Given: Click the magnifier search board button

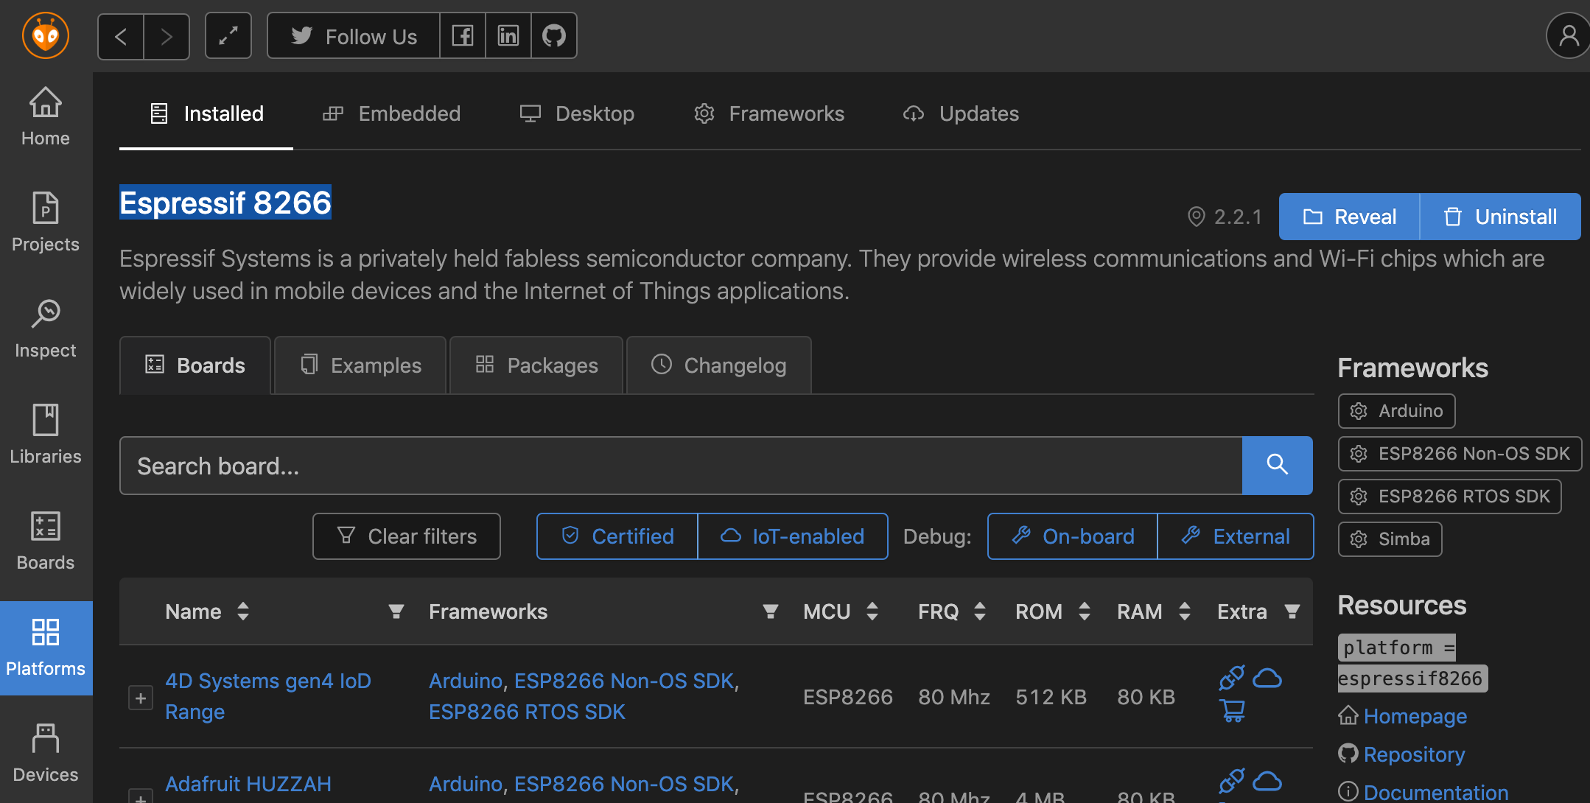Looking at the screenshot, I should click(x=1277, y=465).
